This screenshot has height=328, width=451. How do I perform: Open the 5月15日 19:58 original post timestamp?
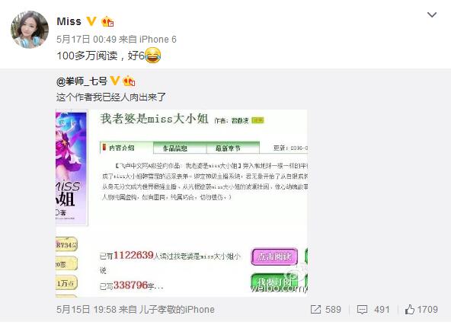(x=86, y=309)
